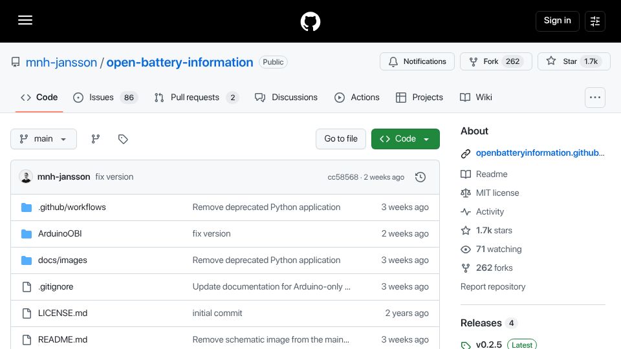Switch to the Code tab
Screen dimensions: 621x349
tap(39, 98)
